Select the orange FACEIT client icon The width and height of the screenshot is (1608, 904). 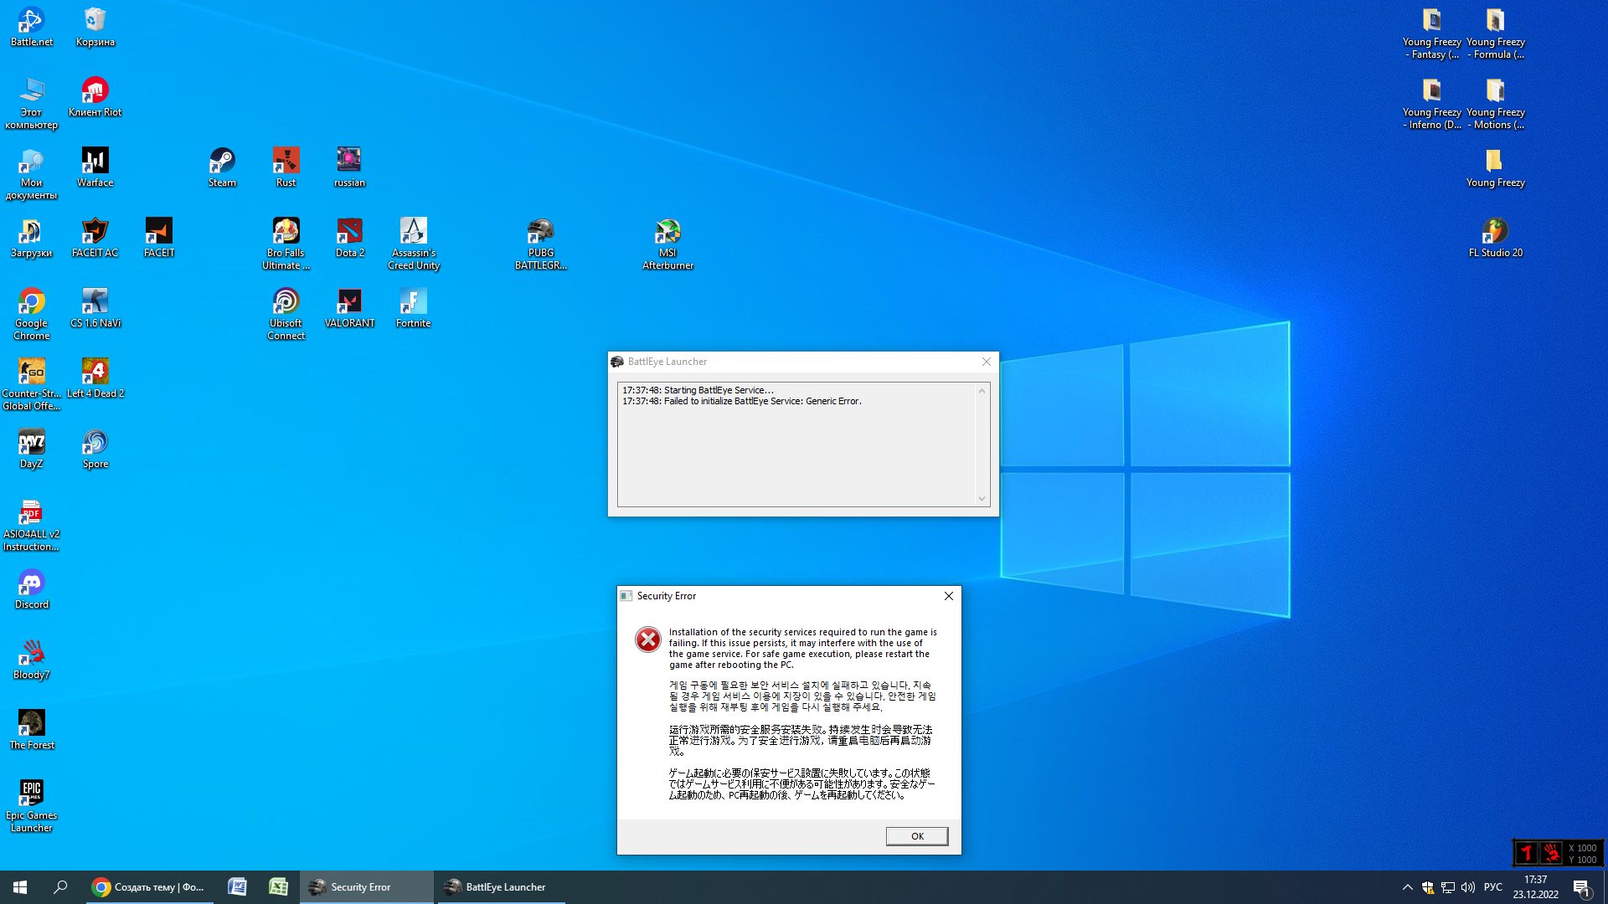tap(159, 238)
